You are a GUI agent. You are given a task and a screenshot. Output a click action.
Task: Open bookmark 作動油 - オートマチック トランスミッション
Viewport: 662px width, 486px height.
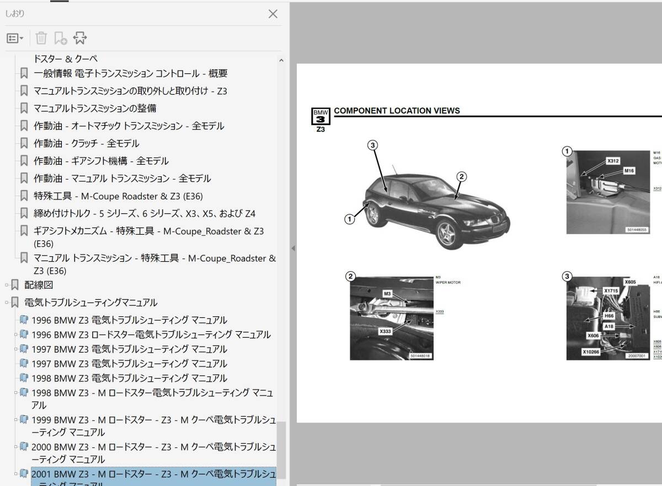click(x=129, y=126)
